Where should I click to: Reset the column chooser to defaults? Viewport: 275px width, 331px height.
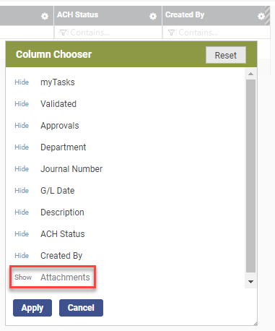pos(226,55)
